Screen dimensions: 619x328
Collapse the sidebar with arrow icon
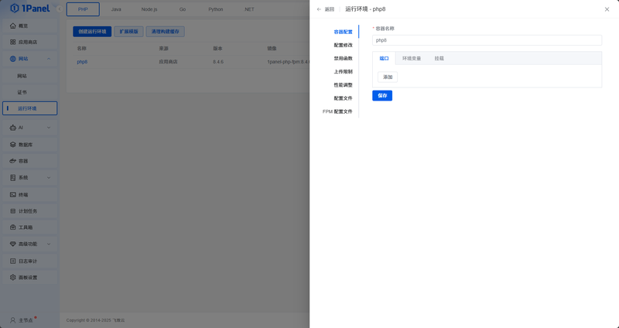click(x=60, y=9)
